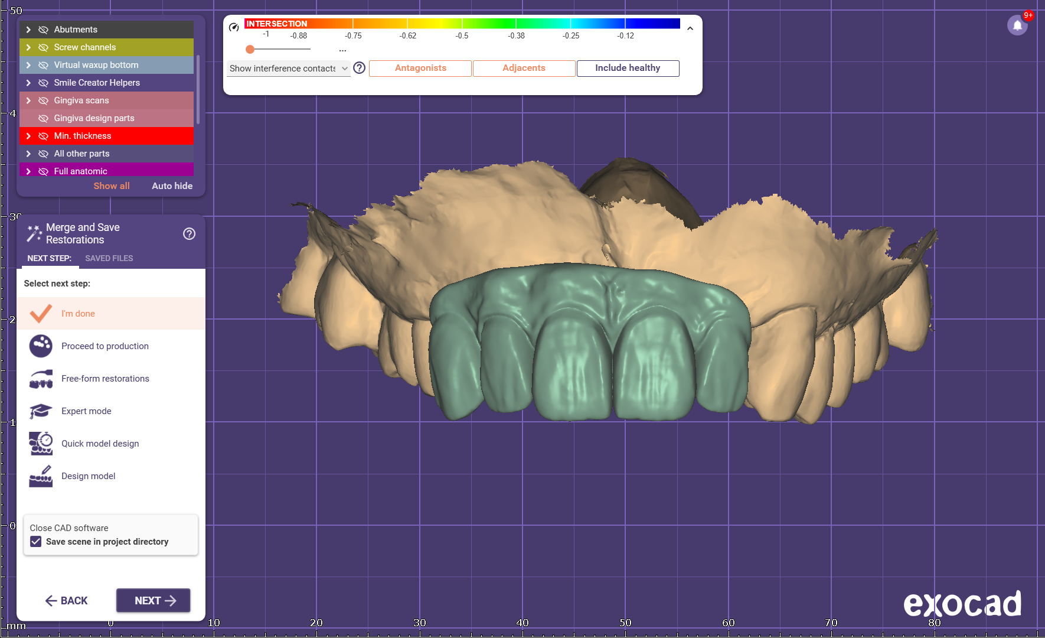Select the Proceed to production icon
1045x638 pixels.
click(41, 346)
